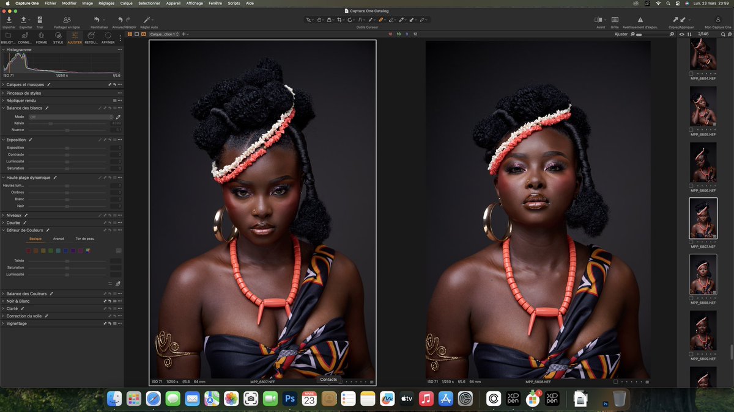Expand the Répliquer rendu panel

coord(3,100)
